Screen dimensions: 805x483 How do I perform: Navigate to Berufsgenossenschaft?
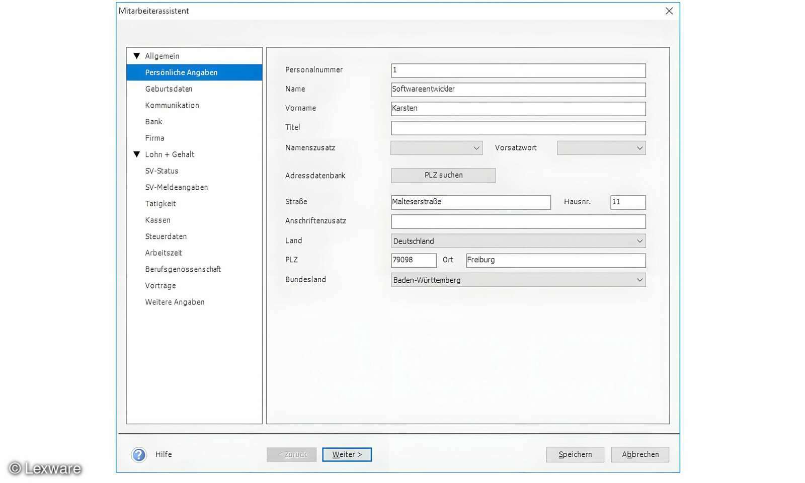(x=183, y=269)
